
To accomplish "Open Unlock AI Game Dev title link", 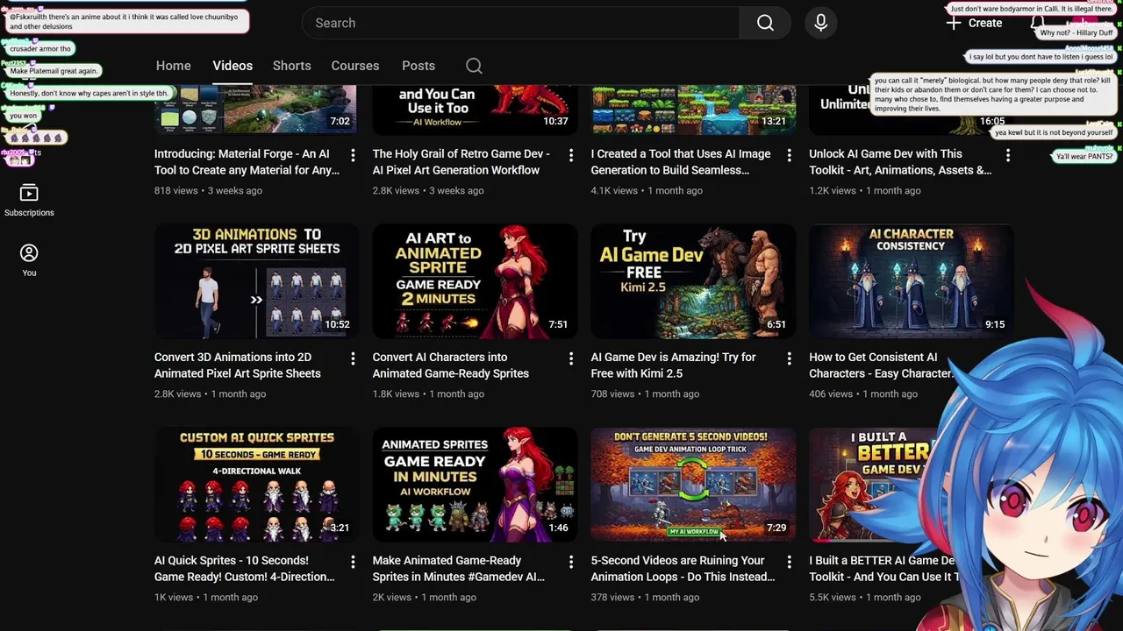I will [x=900, y=162].
